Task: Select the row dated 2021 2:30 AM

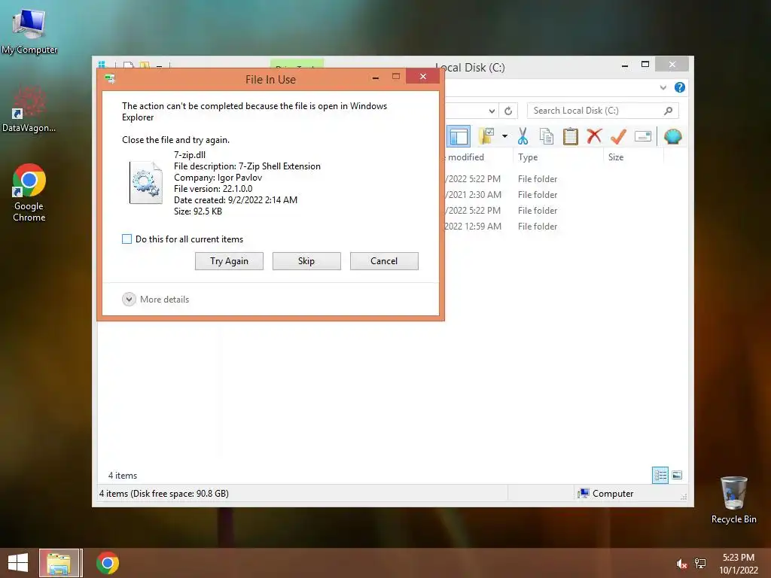Action: pyautogui.click(x=501, y=195)
